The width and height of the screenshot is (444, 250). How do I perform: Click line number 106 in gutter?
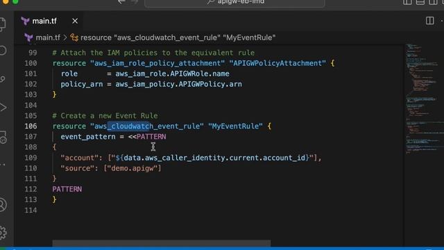[31, 126]
